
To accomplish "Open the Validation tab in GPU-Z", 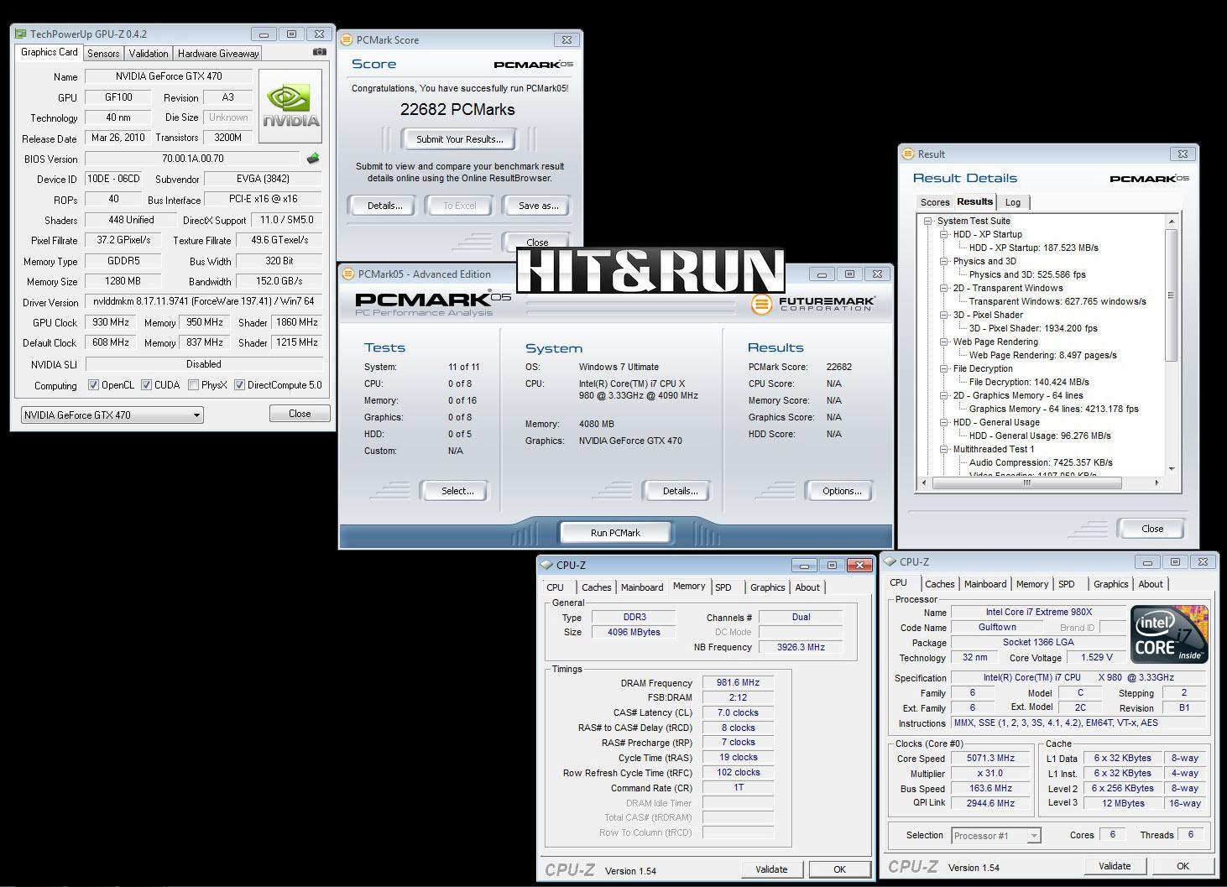I will pos(149,53).
